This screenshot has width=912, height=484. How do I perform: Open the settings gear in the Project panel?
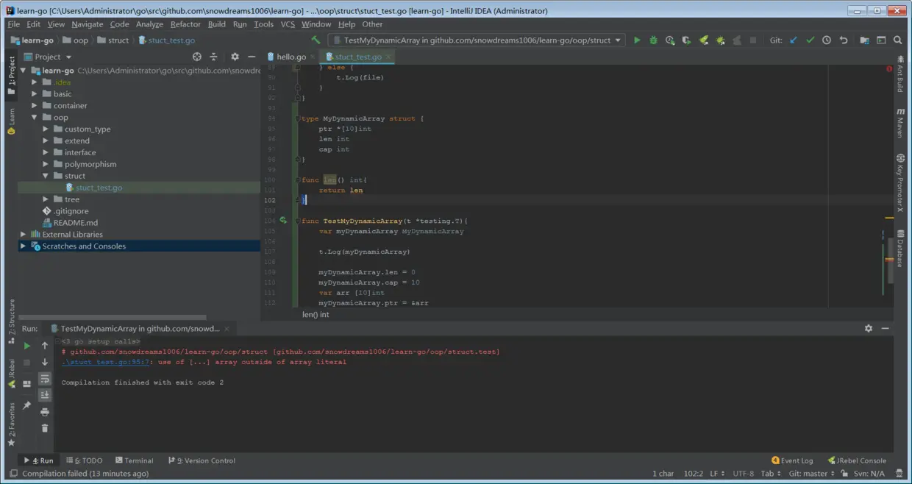235,56
